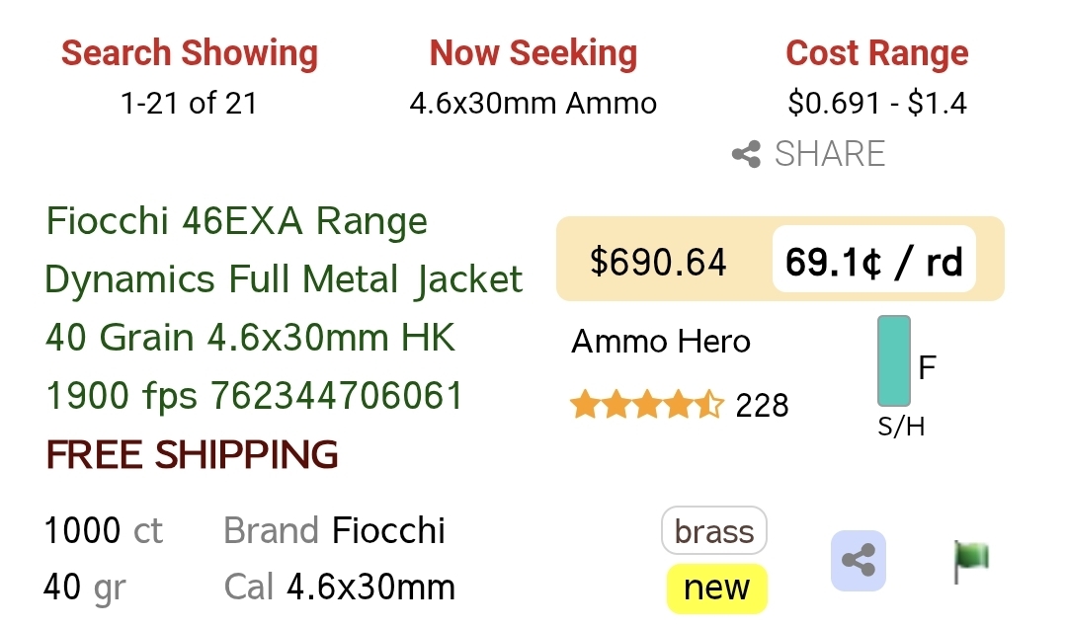Click the yellow new condition tag

[716, 588]
